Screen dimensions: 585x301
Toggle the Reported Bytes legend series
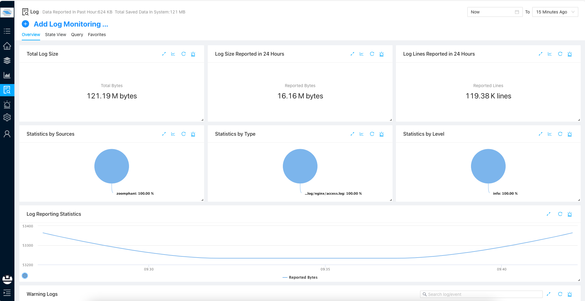300,277
